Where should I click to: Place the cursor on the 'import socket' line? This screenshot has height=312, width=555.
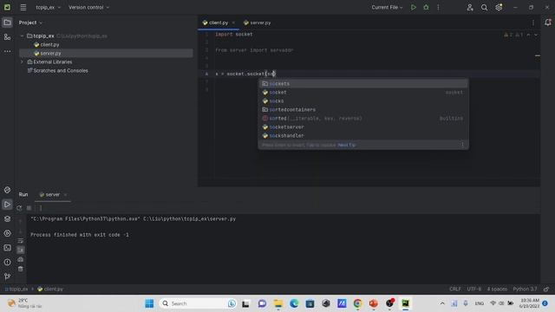click(234, 35)
